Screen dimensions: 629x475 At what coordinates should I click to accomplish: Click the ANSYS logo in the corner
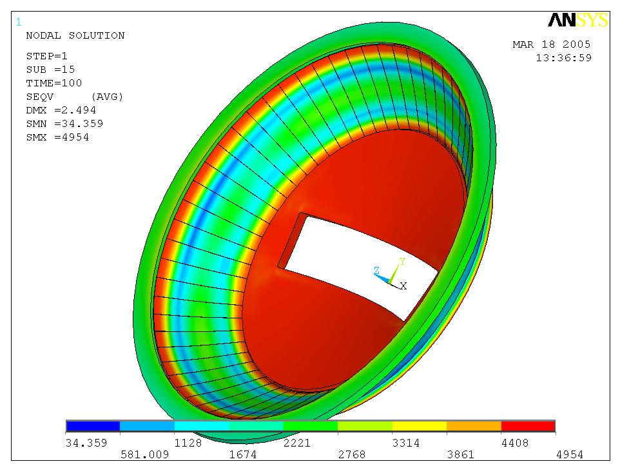(577, 21)
